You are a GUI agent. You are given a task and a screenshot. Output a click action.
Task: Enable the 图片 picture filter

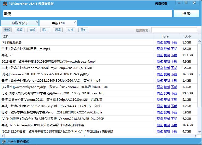(x=45, y=30)
